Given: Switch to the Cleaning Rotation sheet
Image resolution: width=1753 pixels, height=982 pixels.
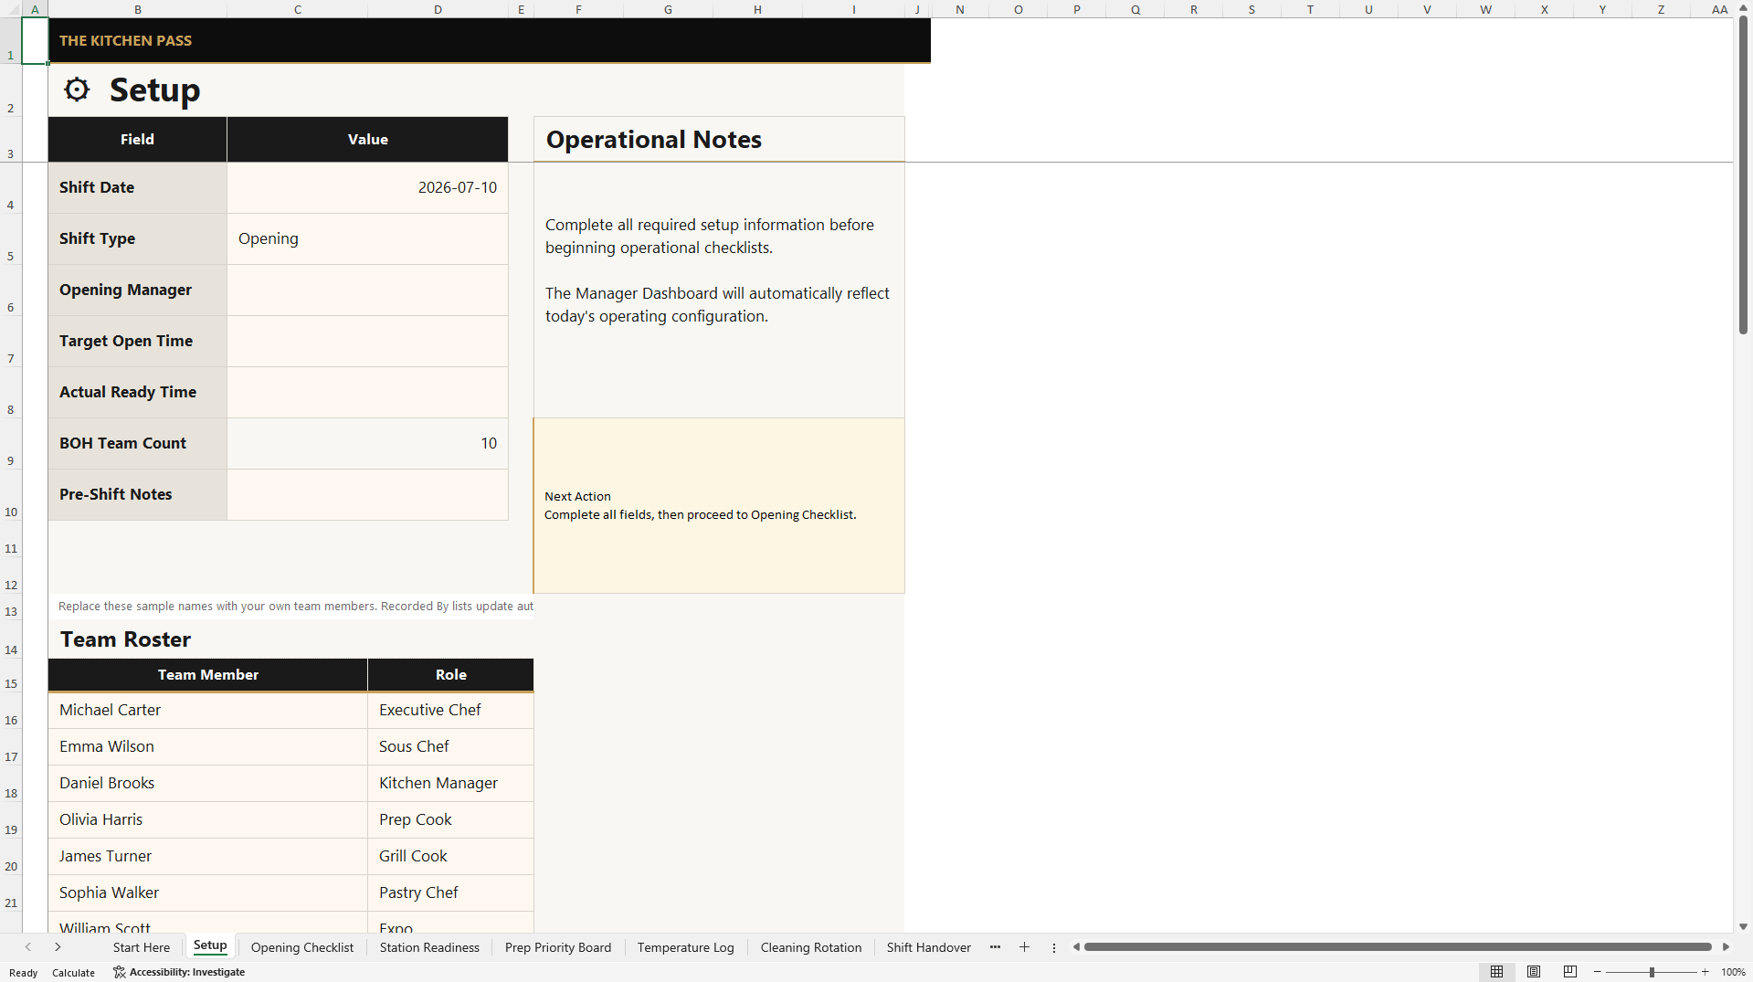Looking at the screenshot, I should pyautogui.click(x=810, y=947).
